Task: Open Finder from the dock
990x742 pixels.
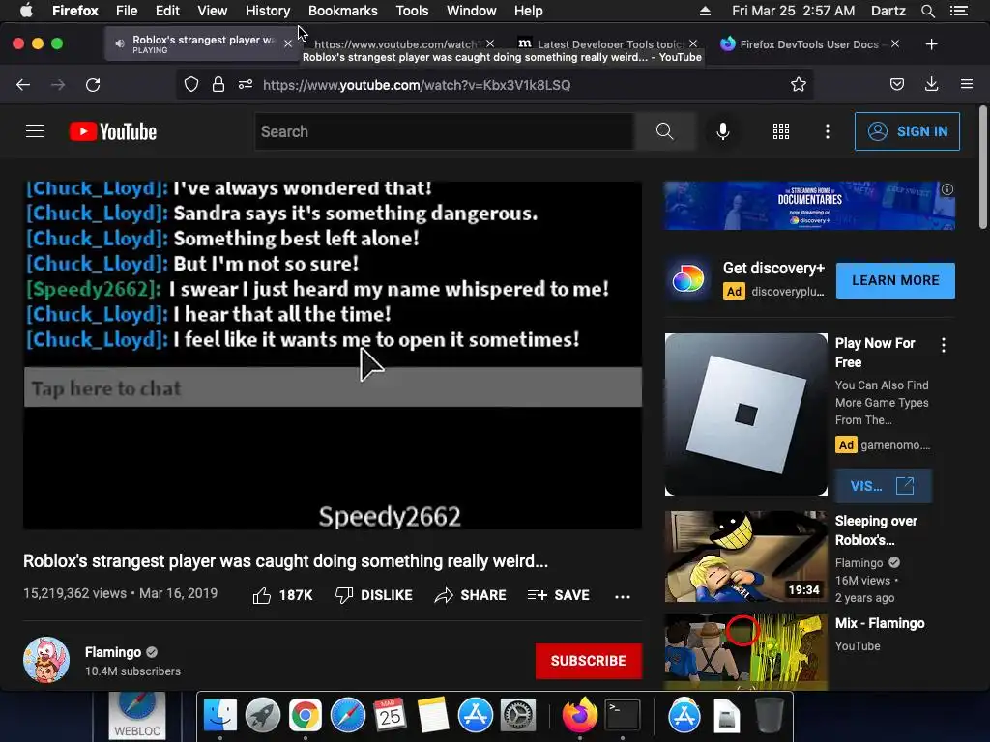Action: pos(220,716)
